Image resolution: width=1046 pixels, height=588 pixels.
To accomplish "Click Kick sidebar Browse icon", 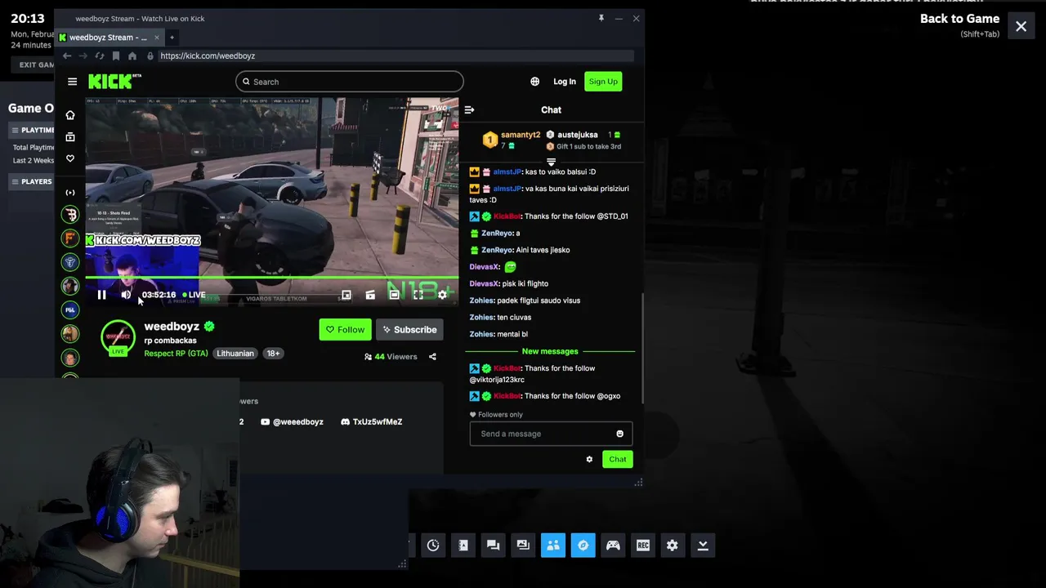I will pos(70,137).
